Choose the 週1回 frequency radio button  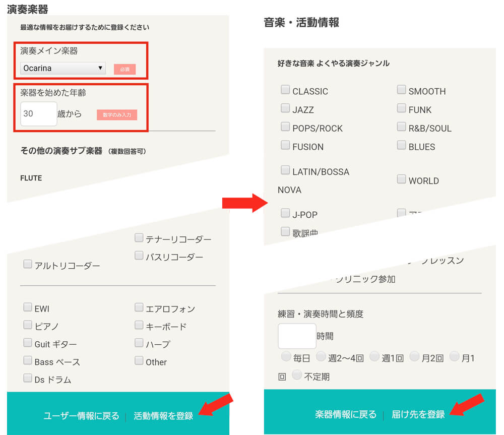(374, 357)
